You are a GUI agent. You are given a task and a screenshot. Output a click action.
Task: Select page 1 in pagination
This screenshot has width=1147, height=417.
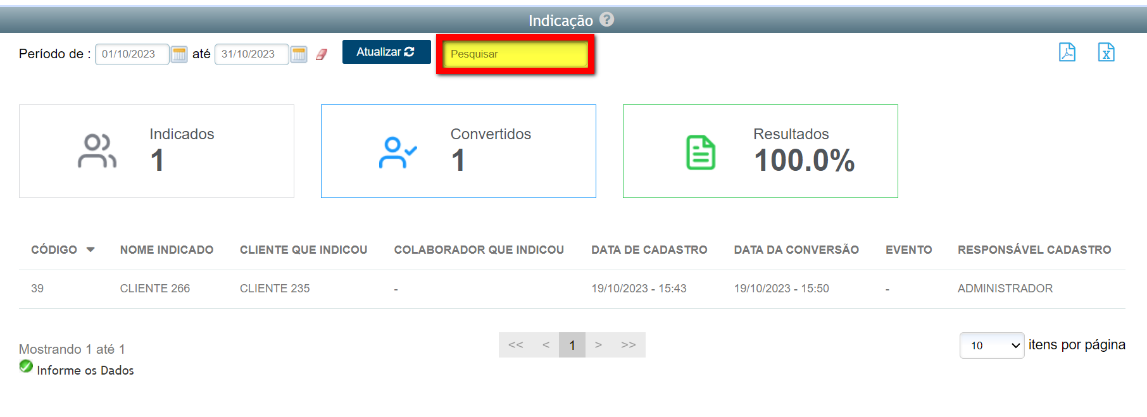pos(572,345)
